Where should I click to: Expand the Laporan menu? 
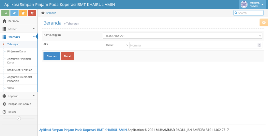[19, 96]
